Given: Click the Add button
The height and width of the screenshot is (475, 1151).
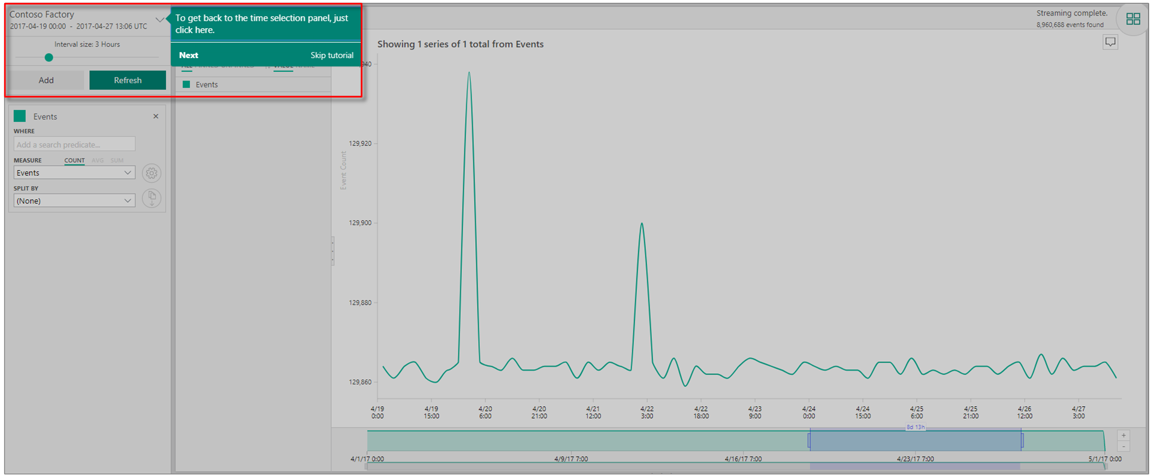Looking at the screenshot, I should point(46,80).
